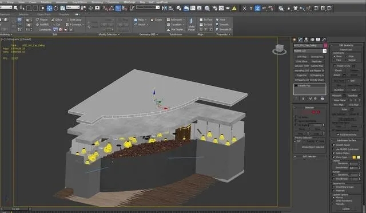
Task: Select the Move tool in main toolbar
Action: tap(50, 9)
